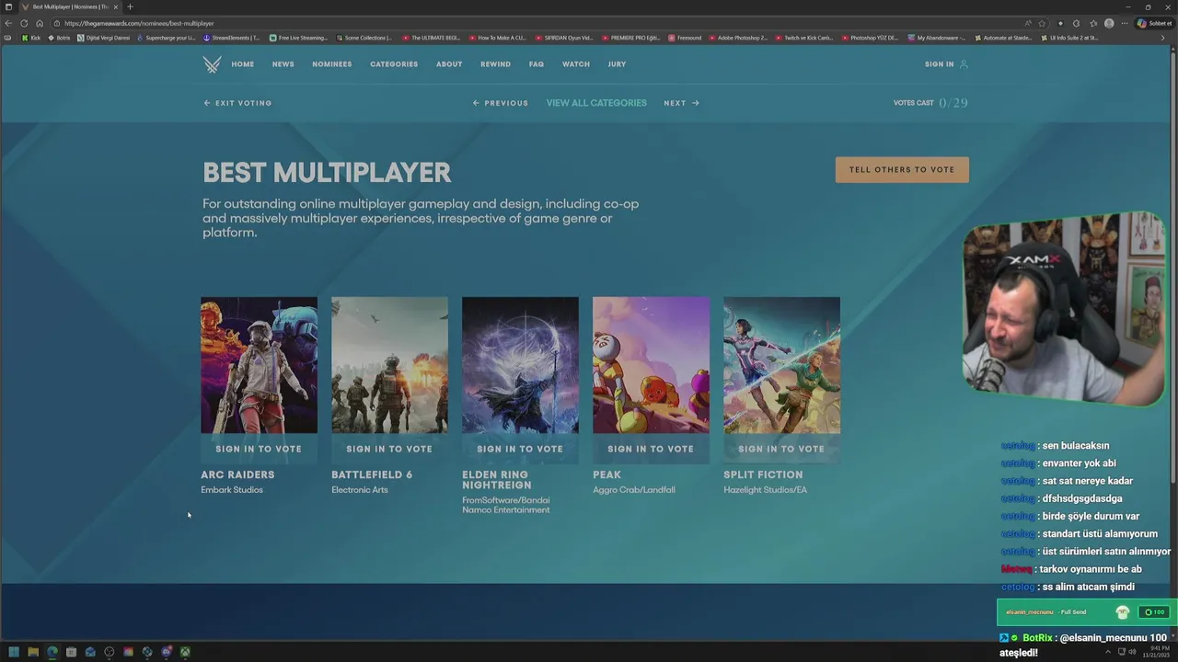Screen dimensions: 1178x662
Task: Click the volume speaker icon in tray
Action: [x=1133, y=652]
